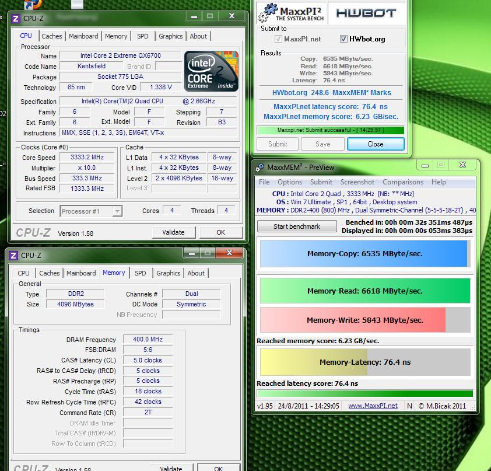Open the File menu in MaxxMEM²
Viewport: 491px width, 471px height.
[264, 182]
